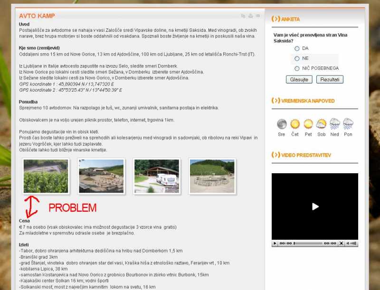
Task: Click the Čet day label under weather
Action: (295, 134)
